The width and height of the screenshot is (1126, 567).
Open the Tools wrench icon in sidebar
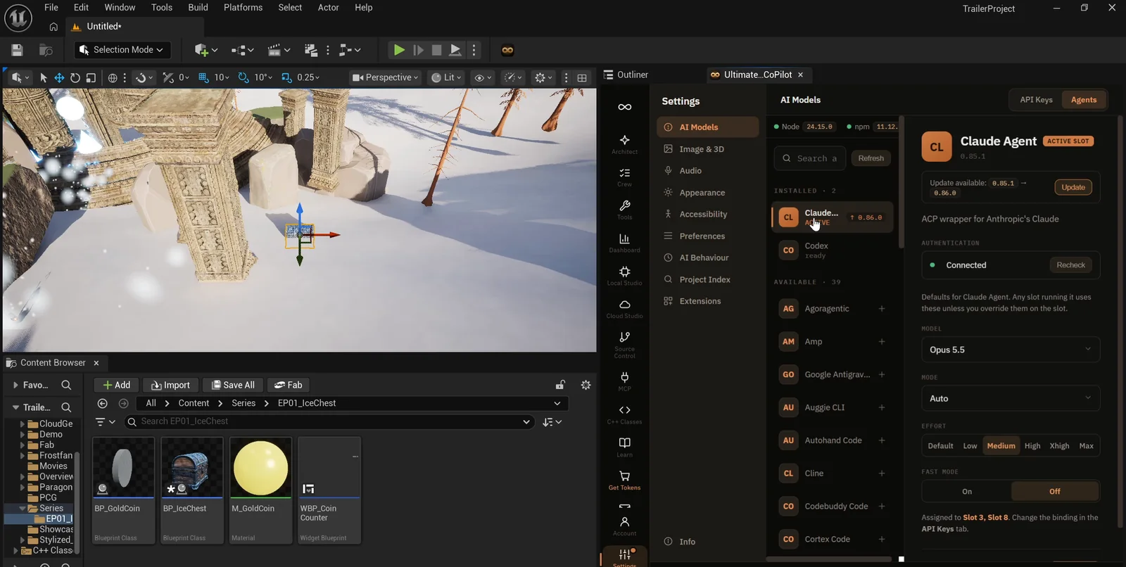pyautogui.click(x=624, y=210)
